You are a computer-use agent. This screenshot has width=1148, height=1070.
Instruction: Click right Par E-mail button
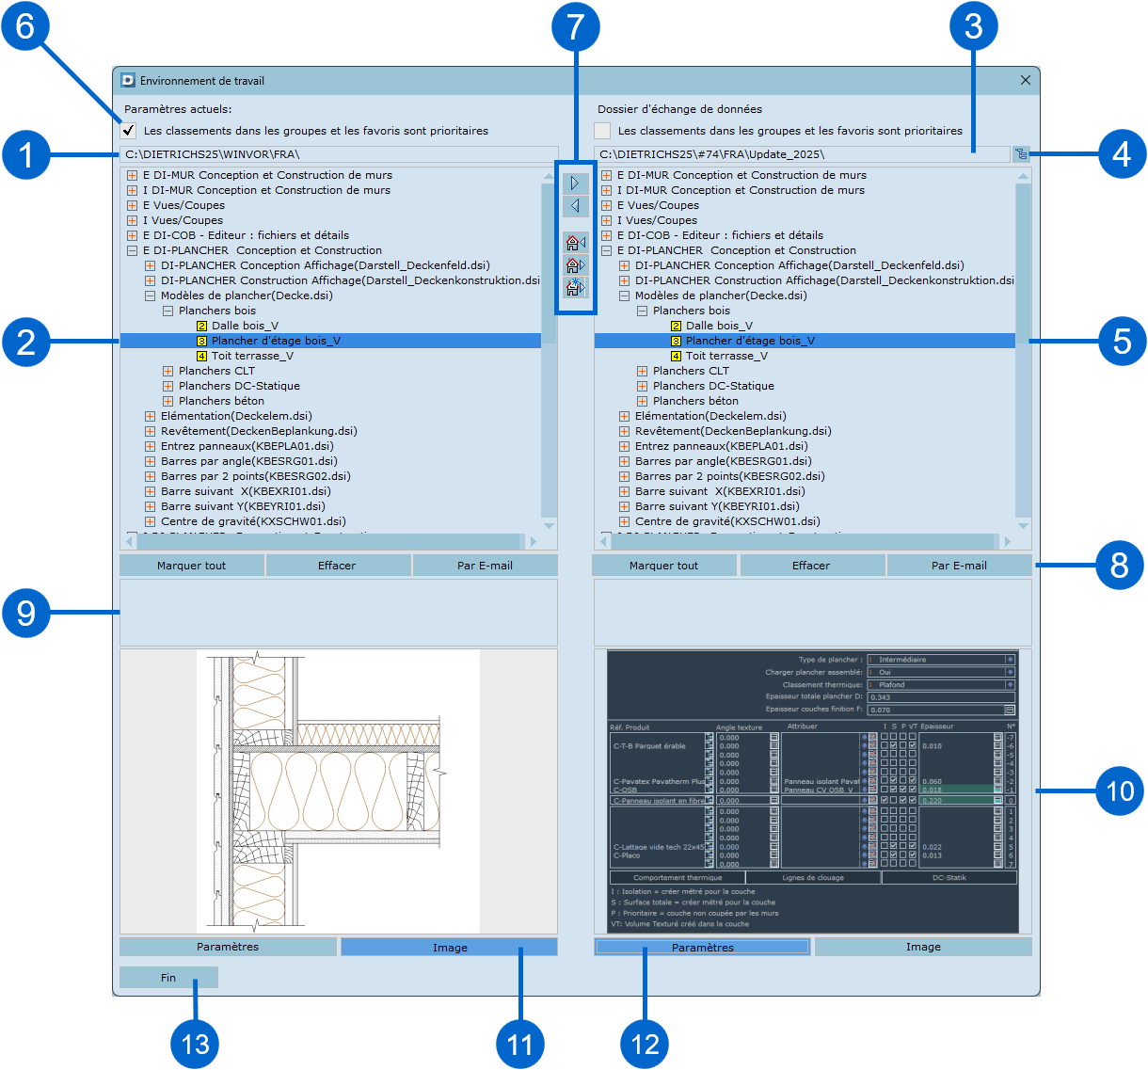point(959,566)
